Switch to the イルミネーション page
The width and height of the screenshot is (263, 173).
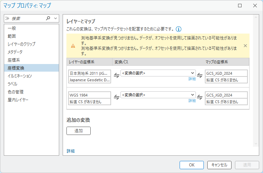(20, 76)
